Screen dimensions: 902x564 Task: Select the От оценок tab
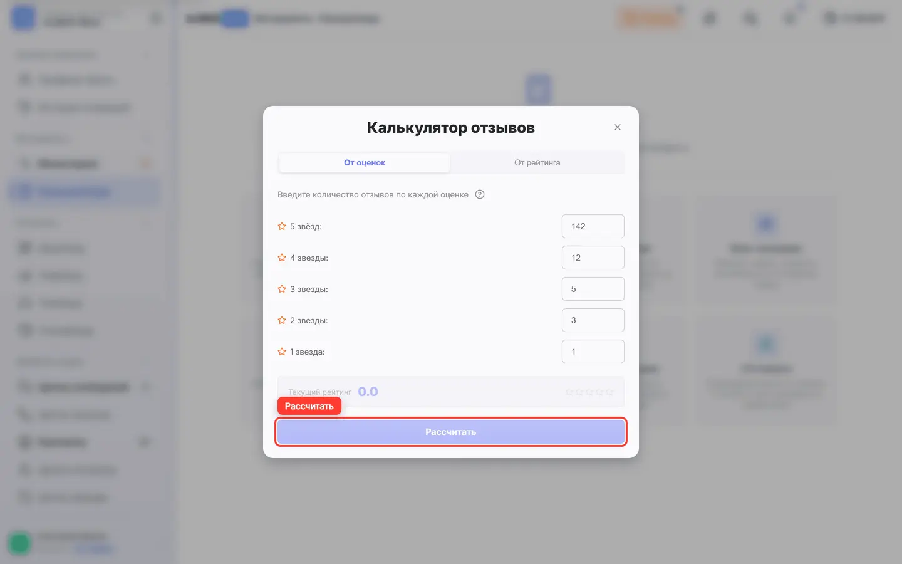[x=365, y=162]
